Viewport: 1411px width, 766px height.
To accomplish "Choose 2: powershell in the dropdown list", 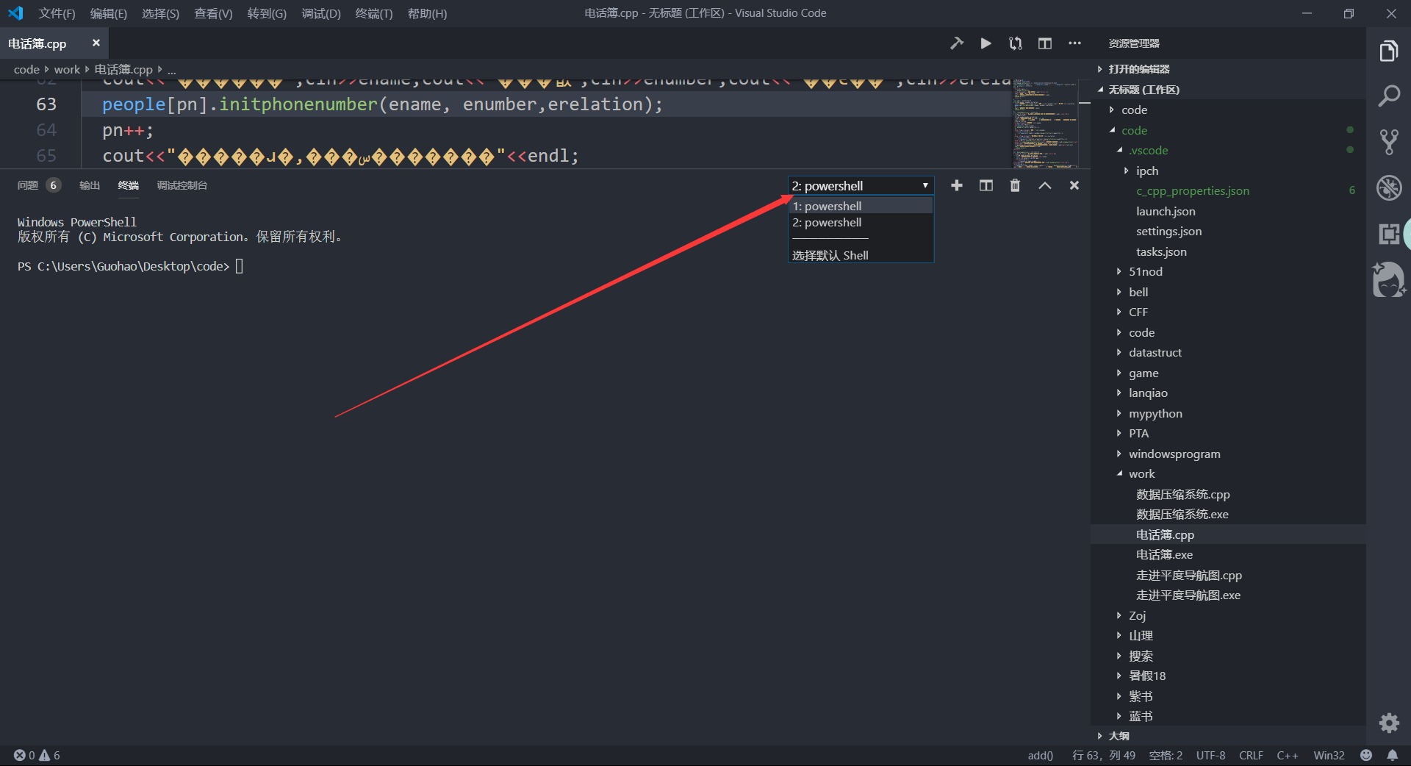I will click(x=861, y=223).
